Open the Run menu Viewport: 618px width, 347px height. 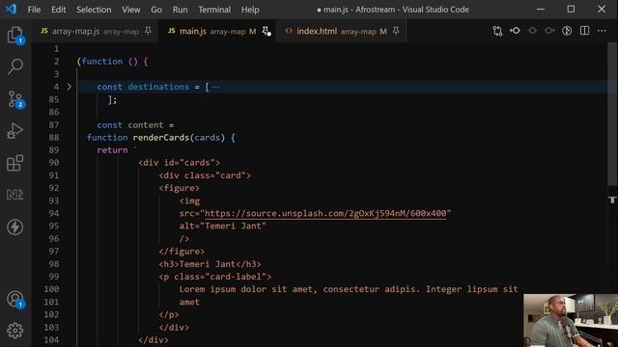tap(181, 10)
